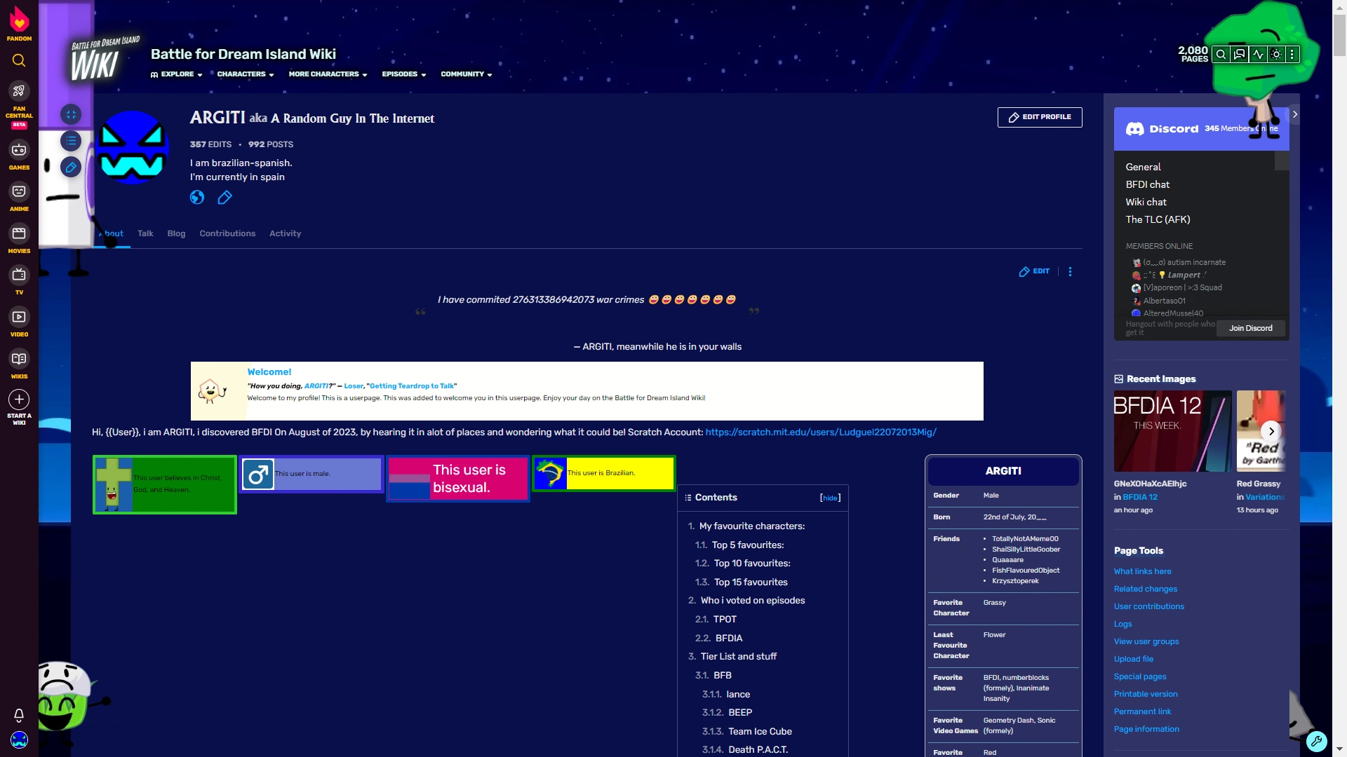Switch to the Contributions tab
1347x757 pixels.
click(x=227, y=233)
